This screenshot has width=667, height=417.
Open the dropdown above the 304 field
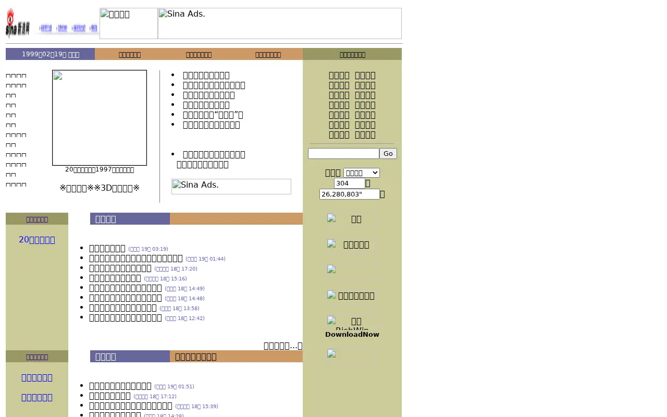pos(362,173)
